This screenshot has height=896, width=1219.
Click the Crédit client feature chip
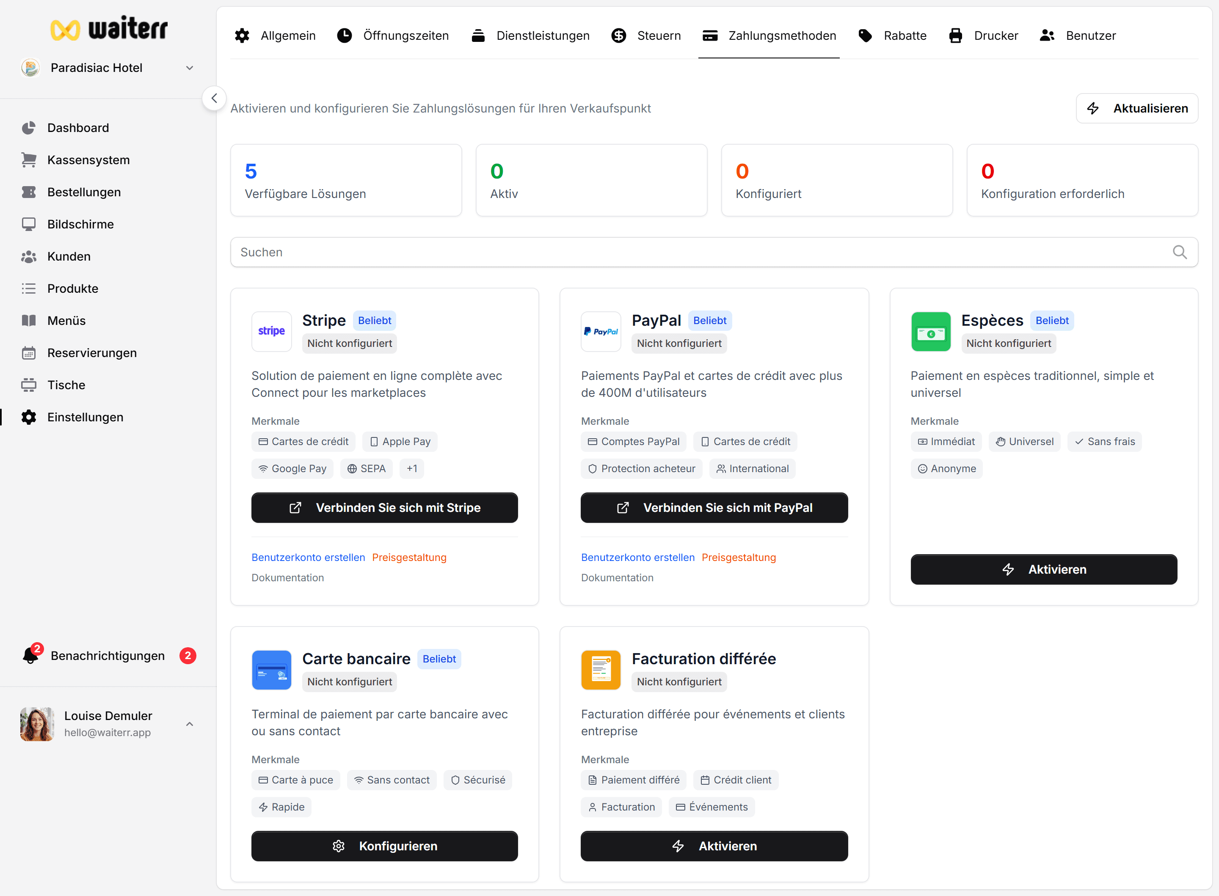(736, 780)
